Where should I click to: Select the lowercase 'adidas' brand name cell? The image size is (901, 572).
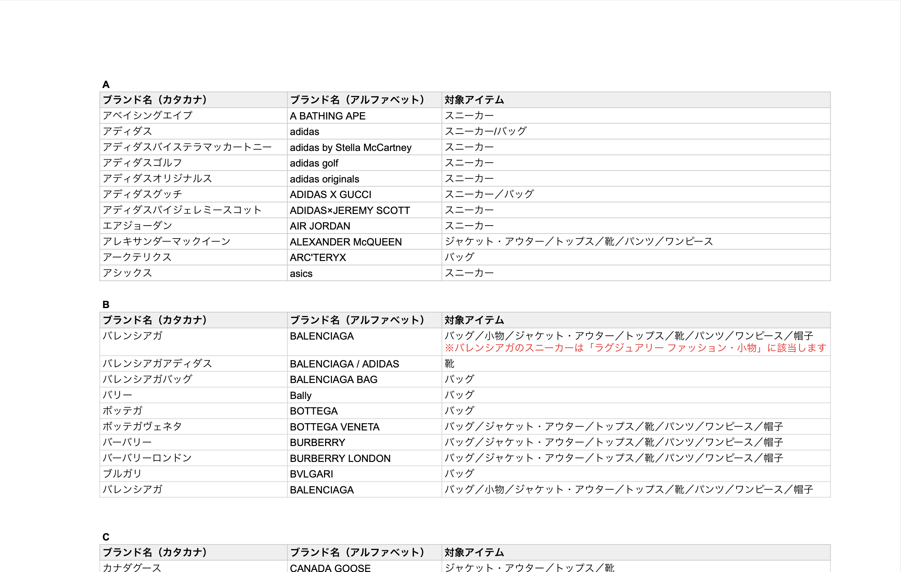(364, 131)
